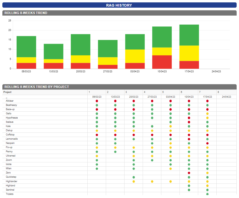The height and width of the screenshot is (198, 239).
Task: Click yellow segment of the 03/04/23 bar
Action: coord(135,56)
